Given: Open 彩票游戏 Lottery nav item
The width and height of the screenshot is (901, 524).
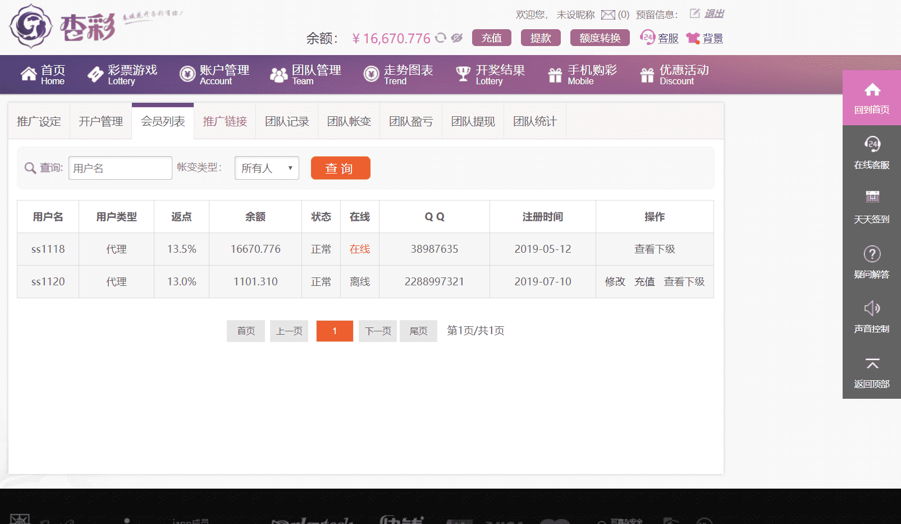Looking at the screenshot, I should 122,74.
